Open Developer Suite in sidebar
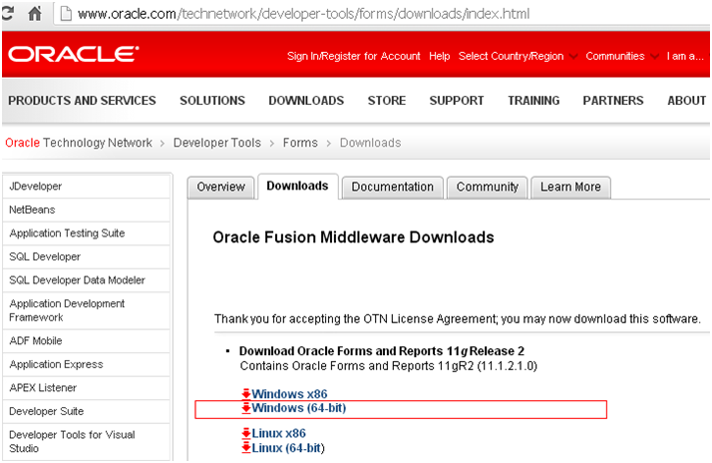 coord(87,412)
